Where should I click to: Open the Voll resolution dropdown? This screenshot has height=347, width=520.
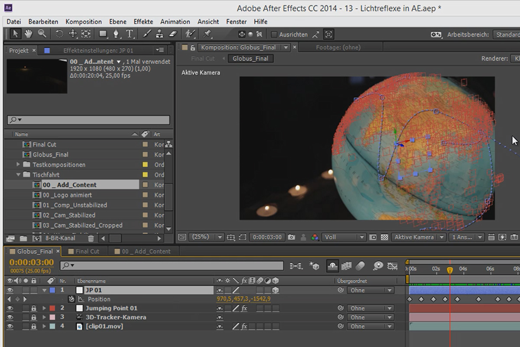click(x=344, y=237)
